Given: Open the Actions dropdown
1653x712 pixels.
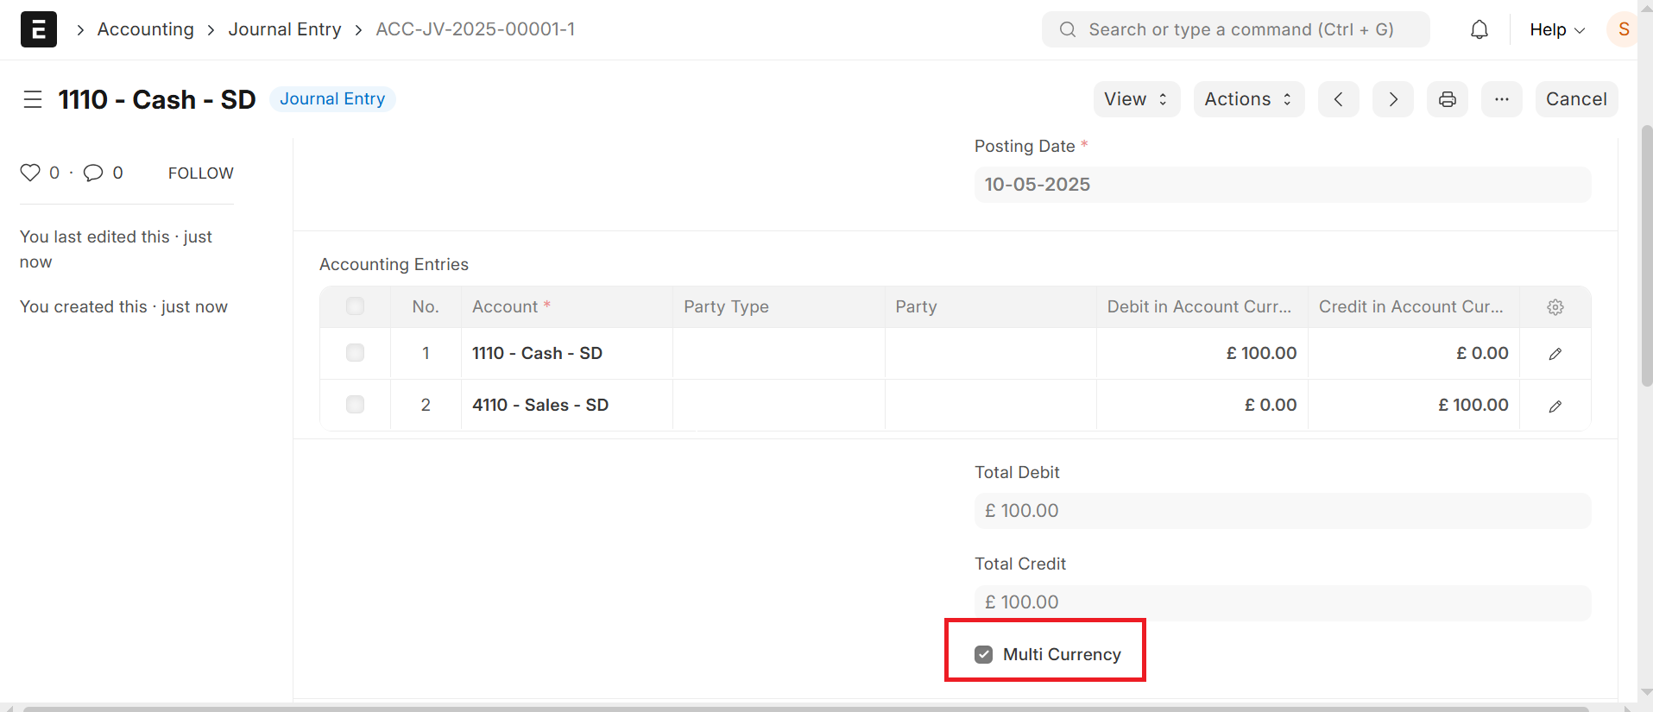Looking at the screenshot, I should tap(1248, 99).
